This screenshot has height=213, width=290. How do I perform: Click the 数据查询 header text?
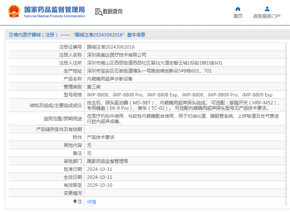tap(112, 11)
